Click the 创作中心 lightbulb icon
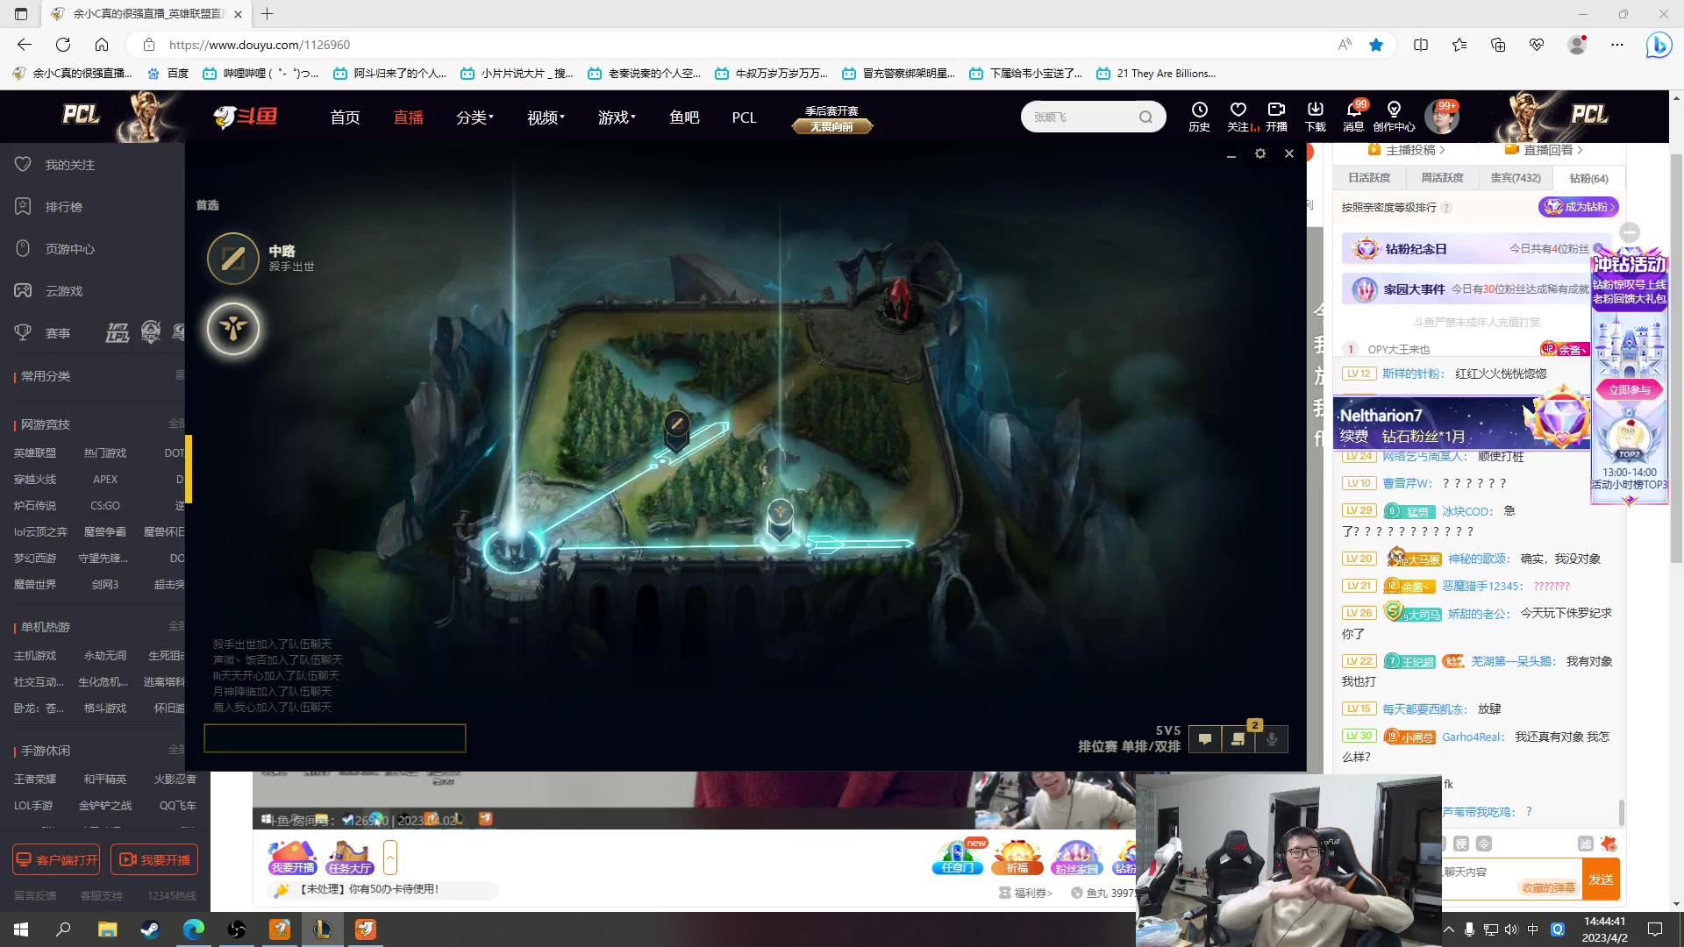 (x=1394, y=110)
